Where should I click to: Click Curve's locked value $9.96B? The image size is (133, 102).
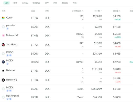(117, 16)
